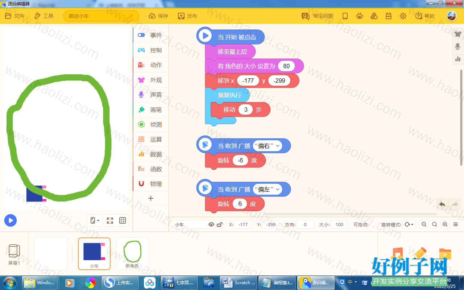The height and width of the screenshot is (290, 464).
Task: Select the 外观 (Looks) block category
Action: (151, 80)
